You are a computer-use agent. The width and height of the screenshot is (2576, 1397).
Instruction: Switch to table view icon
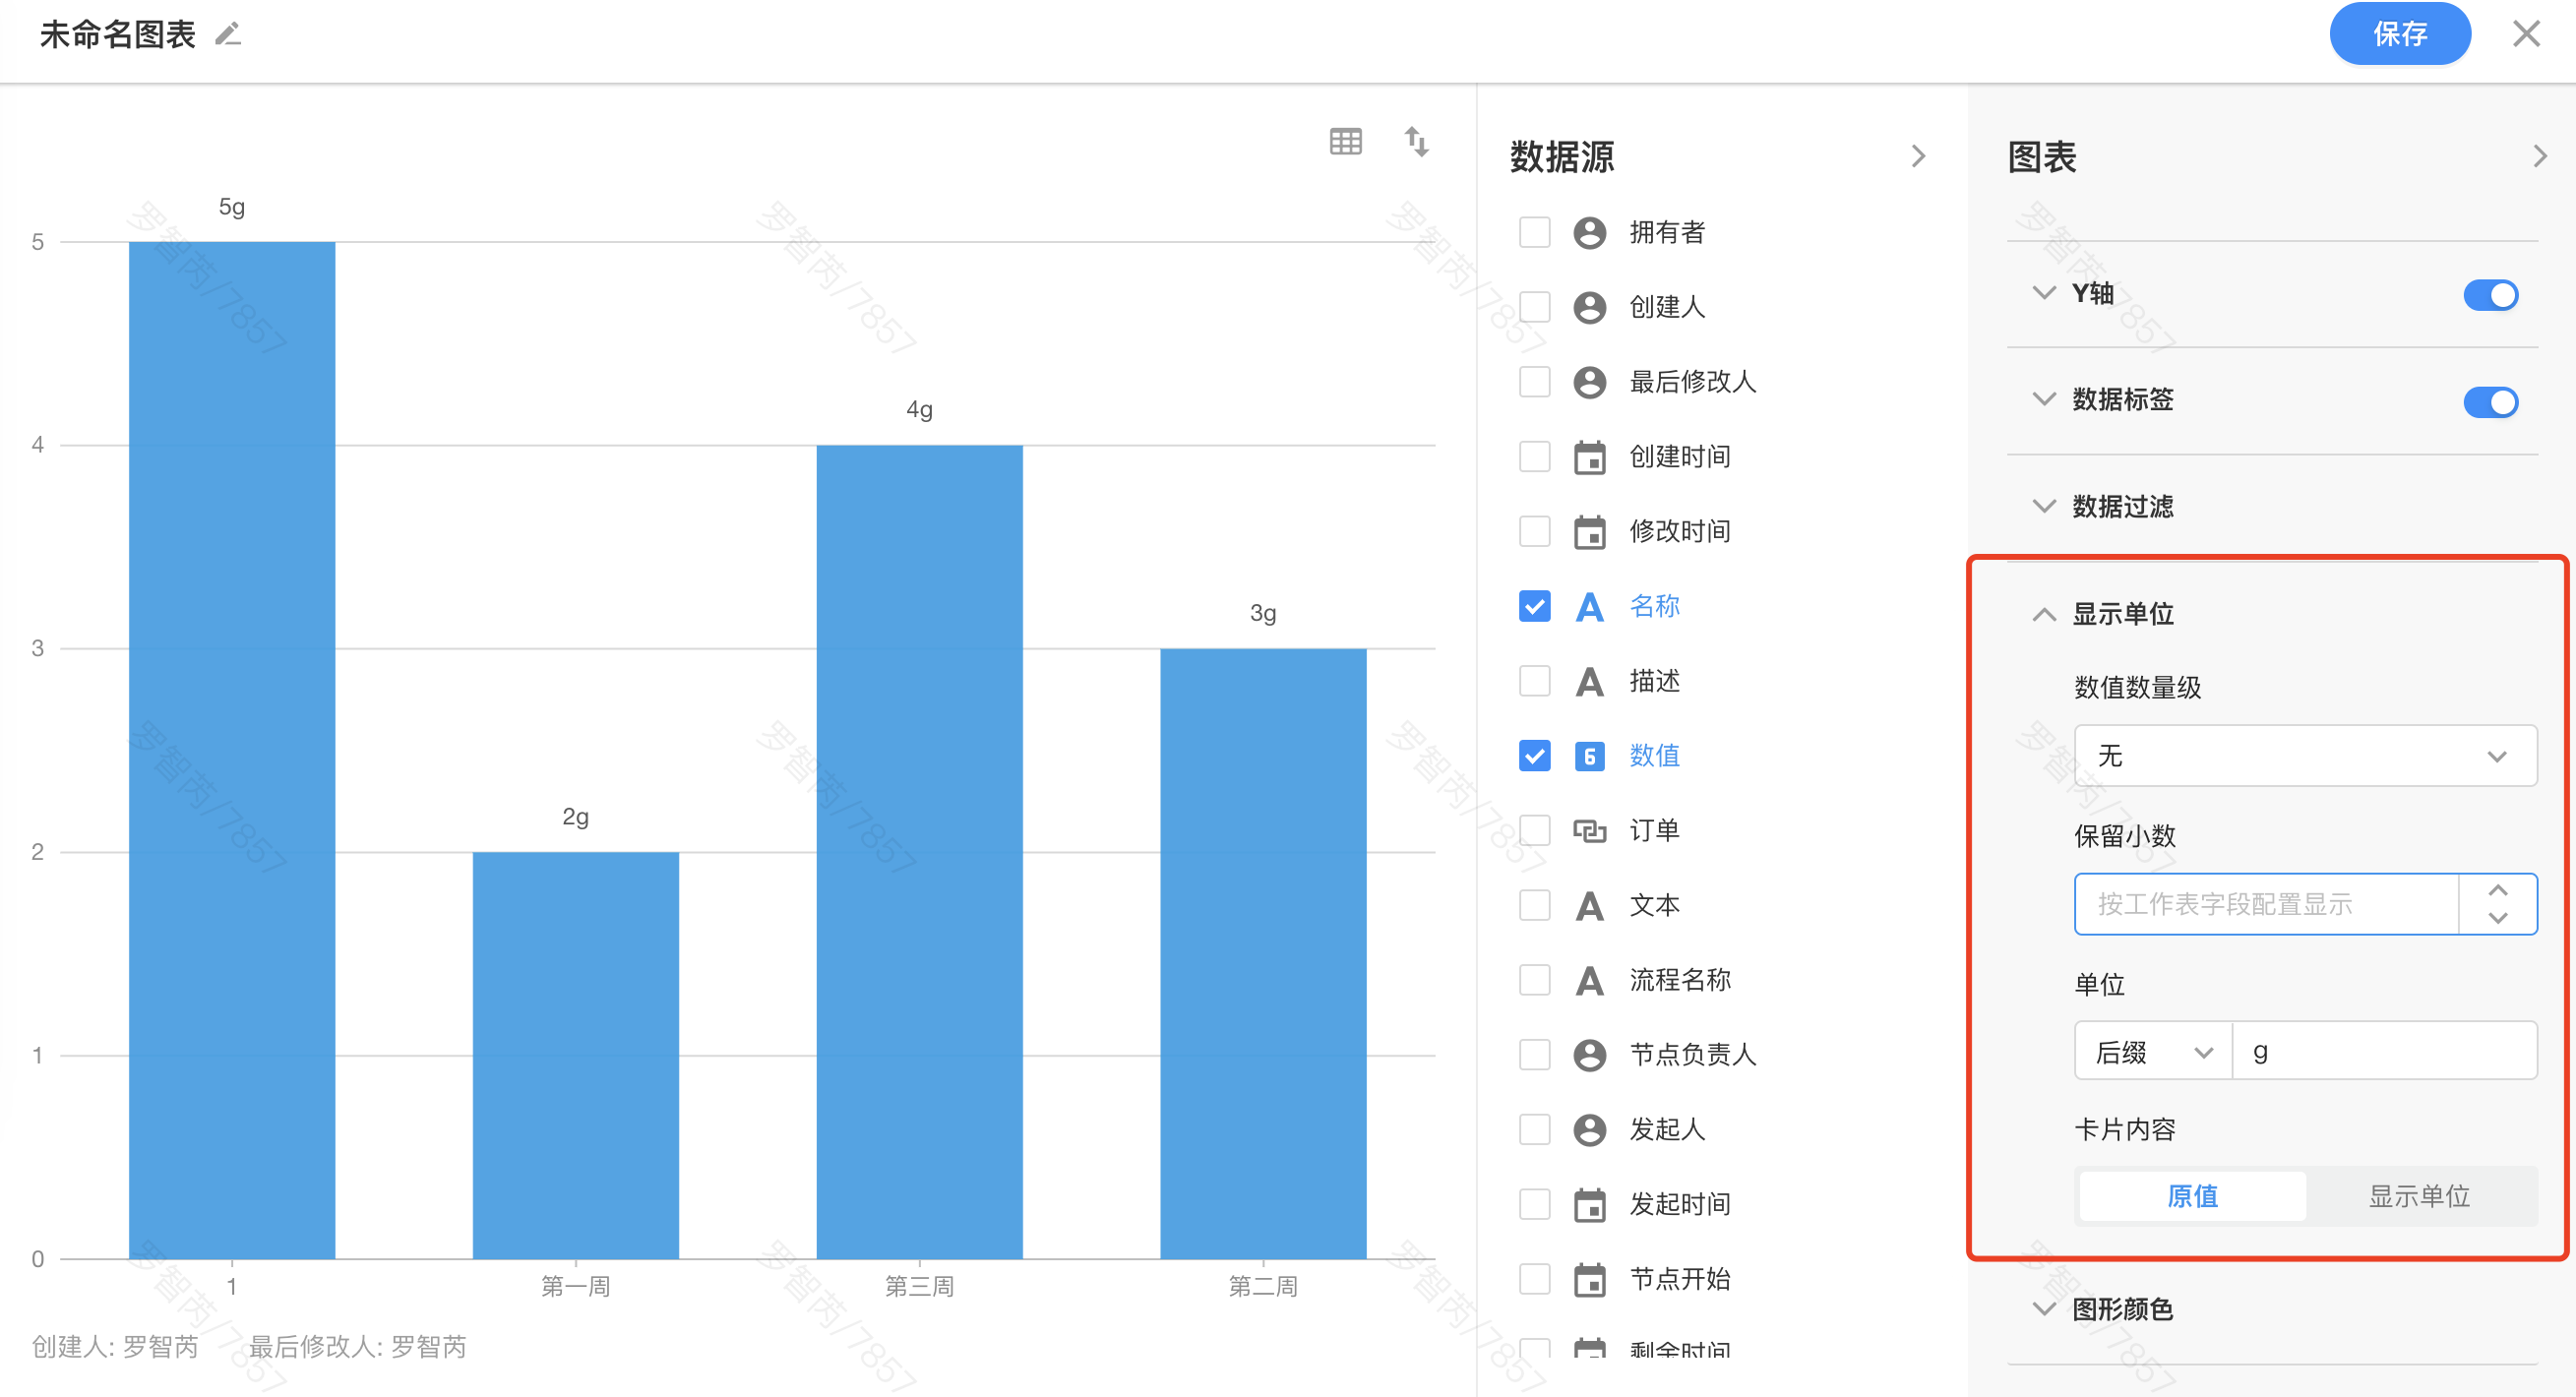(1345, 142)
